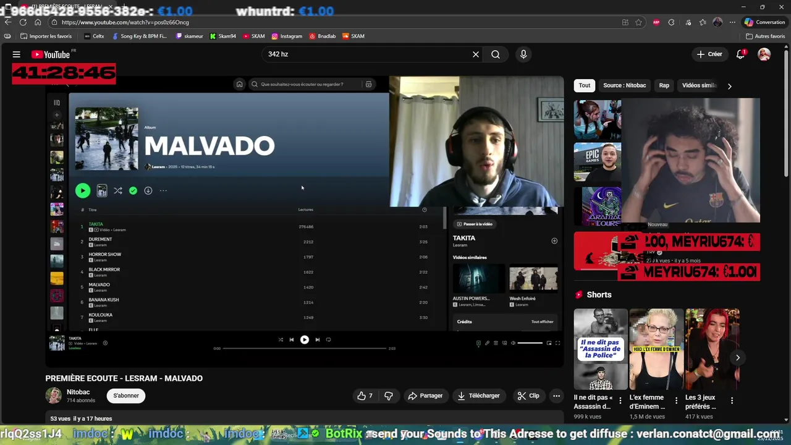This screenshot has height=445, width=791.
Task: Open the Instagram bookmark
Action: 287,36
